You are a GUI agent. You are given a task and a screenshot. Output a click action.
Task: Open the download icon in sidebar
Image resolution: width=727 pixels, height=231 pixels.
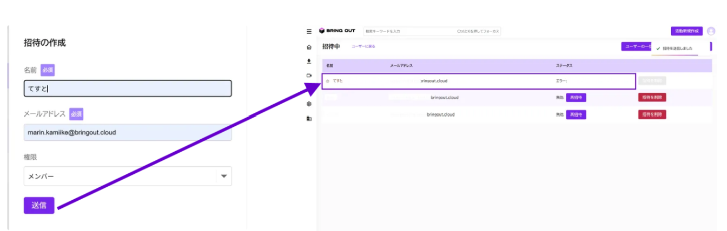(309, 62)
